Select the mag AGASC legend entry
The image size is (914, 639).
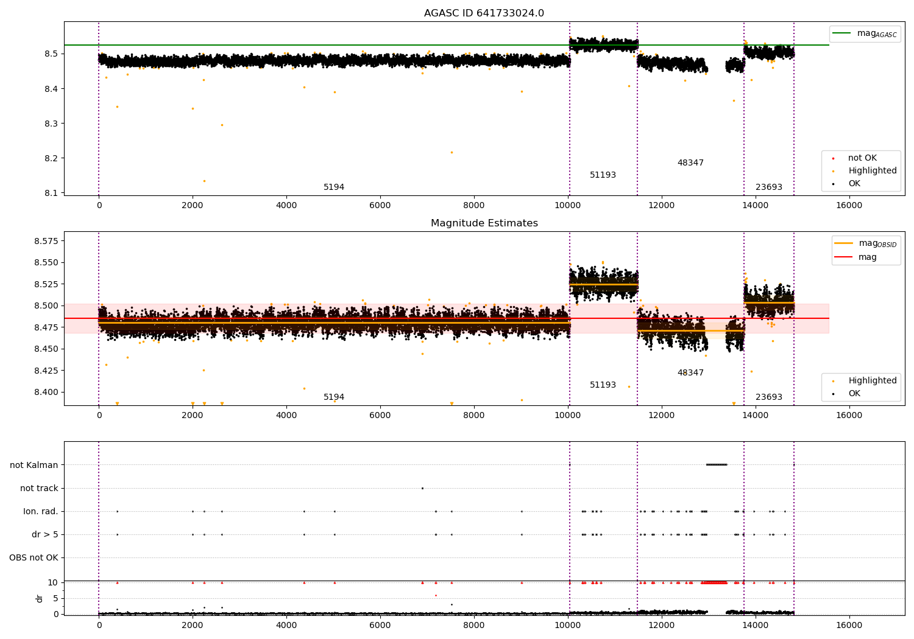point(865,33)
